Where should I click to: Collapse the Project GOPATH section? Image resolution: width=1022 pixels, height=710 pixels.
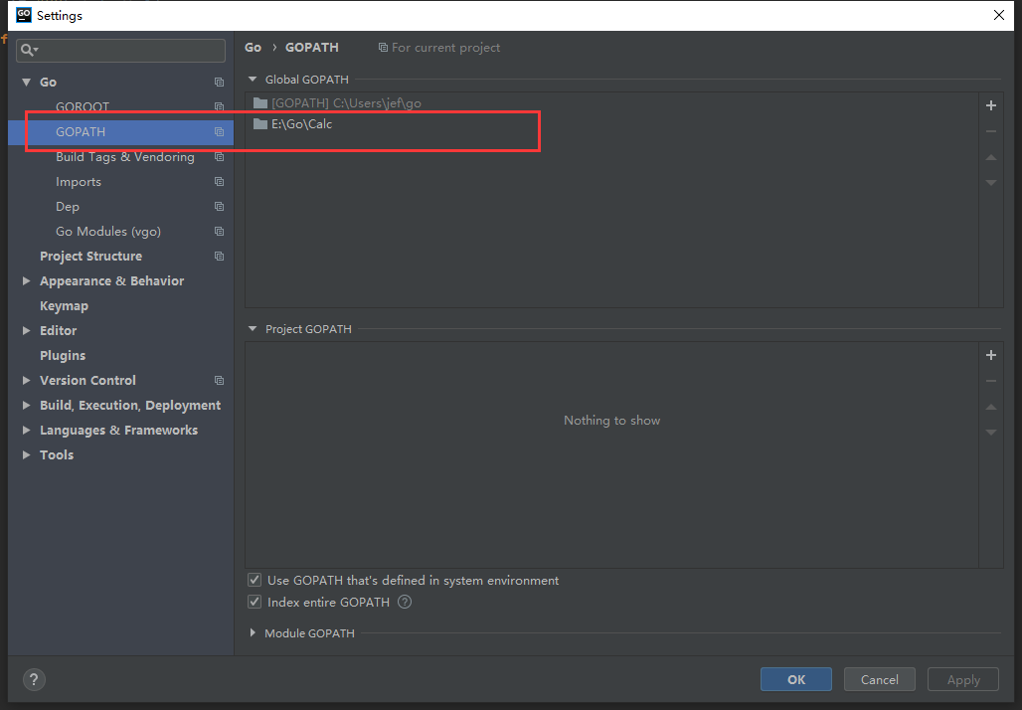click(253, 328)
